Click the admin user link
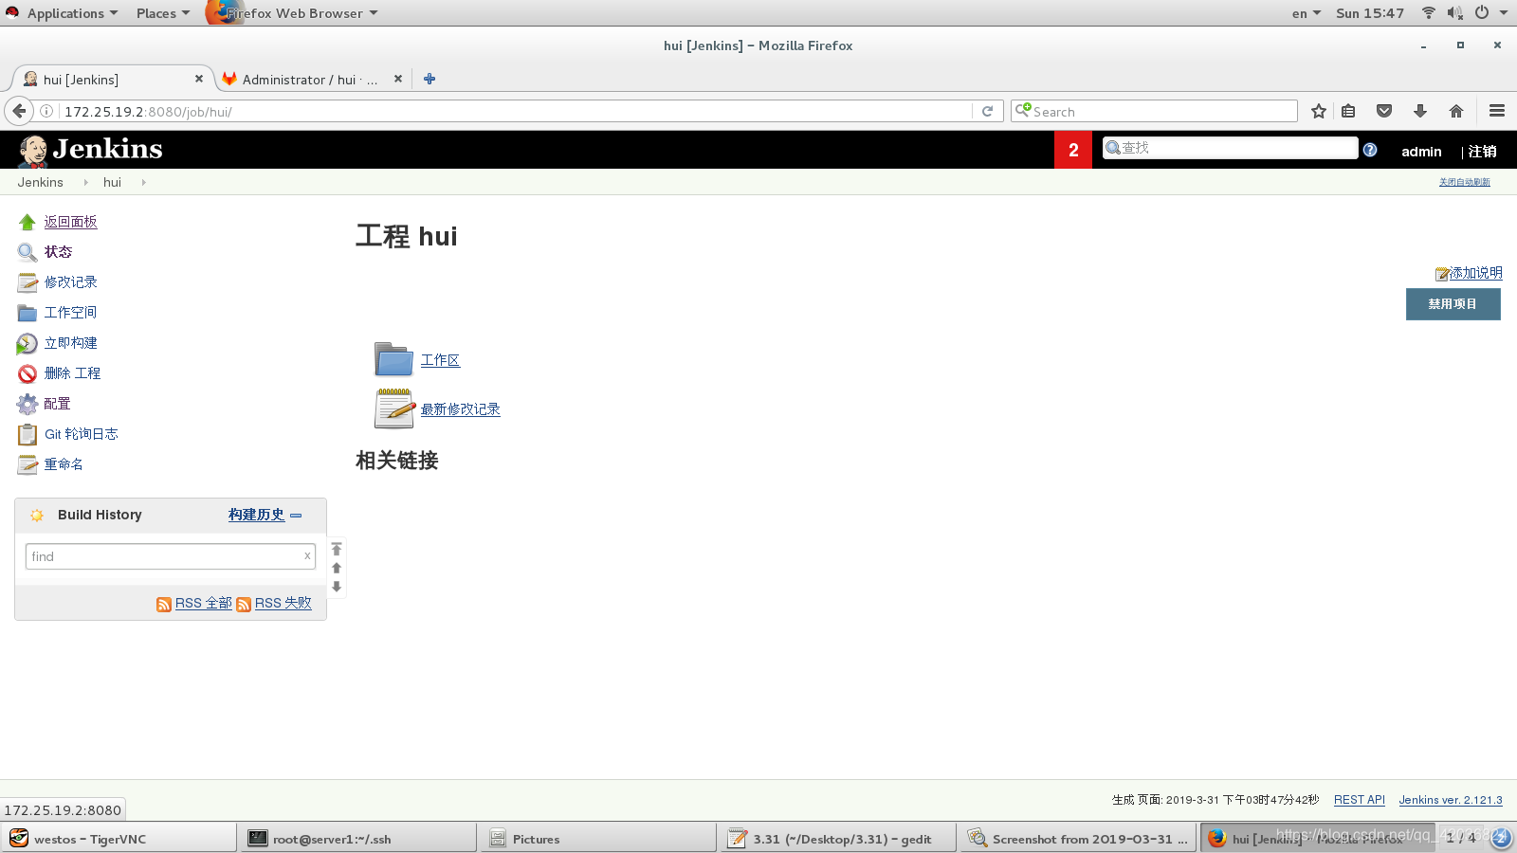Image resolution: width=1517 pixels, height=853 pixels. 1421,152
